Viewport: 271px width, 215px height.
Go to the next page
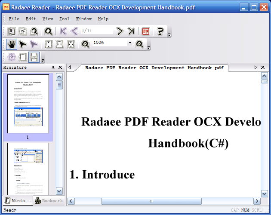(x=120, y=31)
